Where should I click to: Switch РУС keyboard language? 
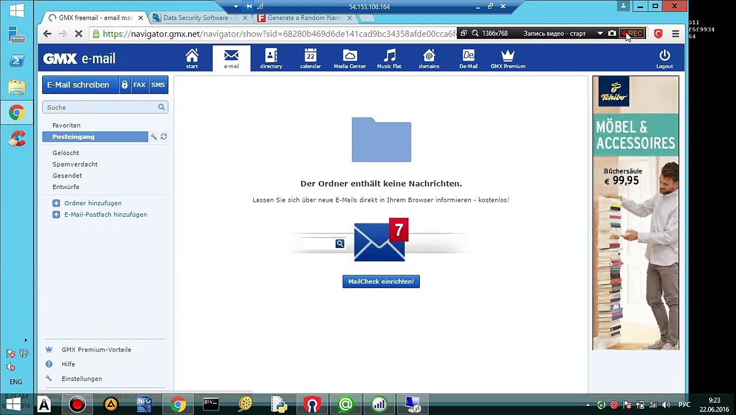(684, 405)
